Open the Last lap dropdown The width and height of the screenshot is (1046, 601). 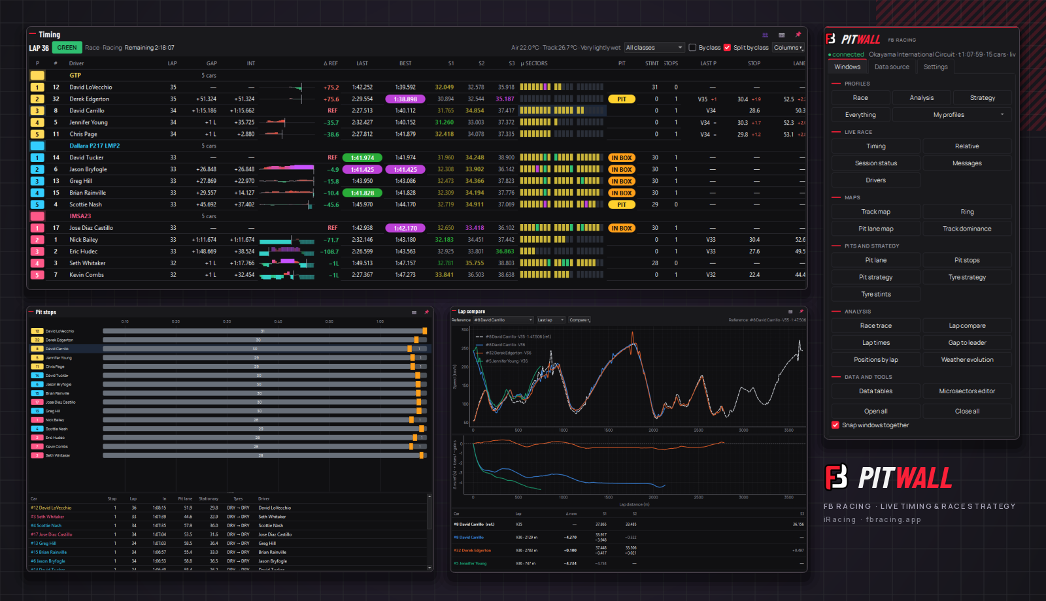[x=550, y=320]
